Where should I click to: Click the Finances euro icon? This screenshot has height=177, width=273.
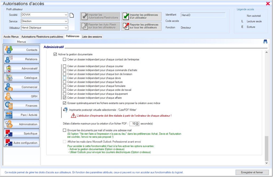click(9, 105)
